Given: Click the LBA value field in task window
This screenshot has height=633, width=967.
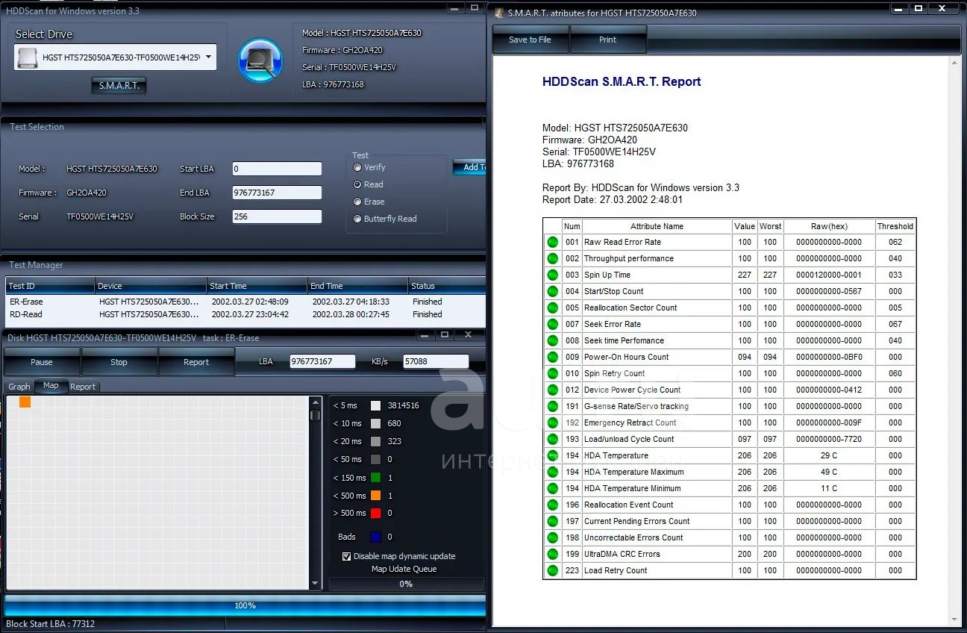Looking at the screenshot, I should point(322,361).
